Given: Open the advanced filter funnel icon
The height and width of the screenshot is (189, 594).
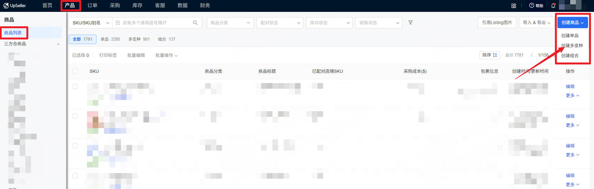Looking at the screenshot, I should tap(411, 23).
